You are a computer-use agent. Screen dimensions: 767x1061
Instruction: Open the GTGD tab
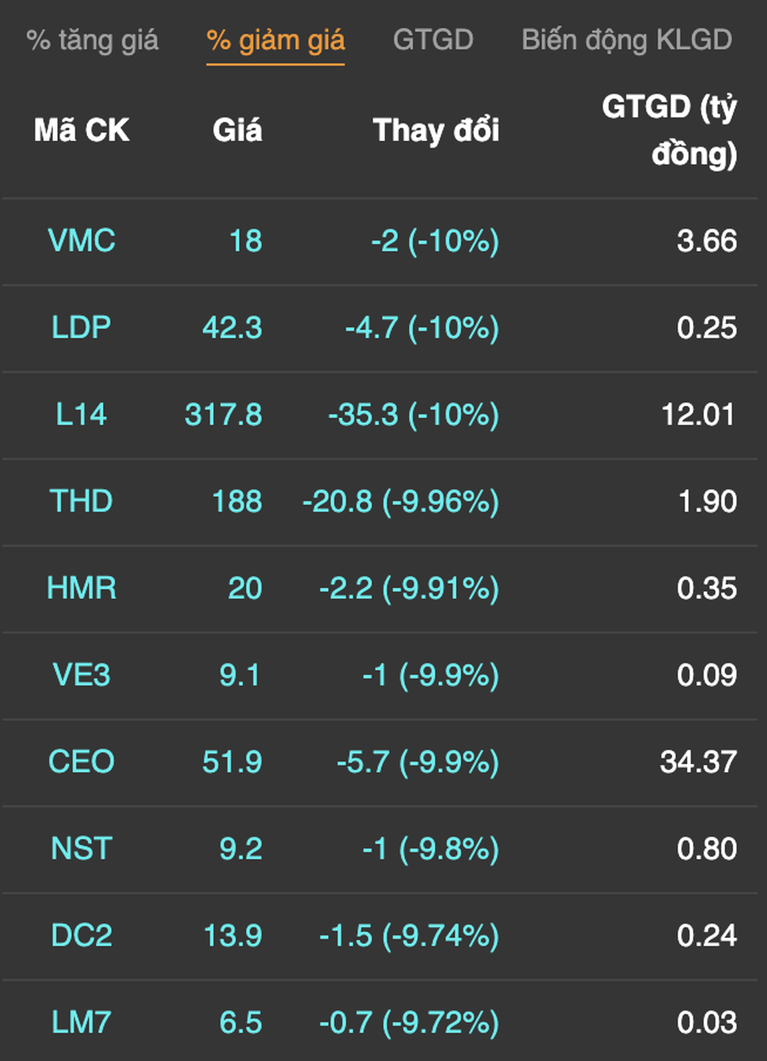[433, 40]
